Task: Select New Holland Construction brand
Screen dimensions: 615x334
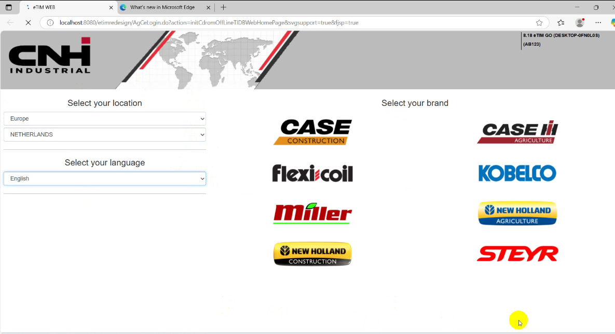Action: (x=312, y=254)
